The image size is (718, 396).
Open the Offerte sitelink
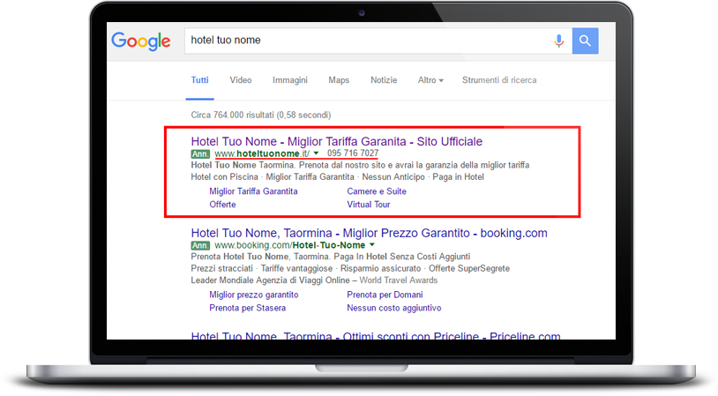[222, 205]
